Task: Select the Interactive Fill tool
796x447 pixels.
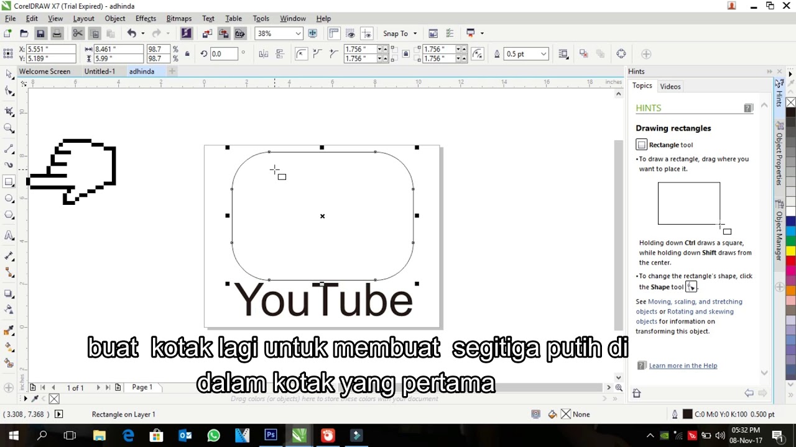Action: (9, 346)
